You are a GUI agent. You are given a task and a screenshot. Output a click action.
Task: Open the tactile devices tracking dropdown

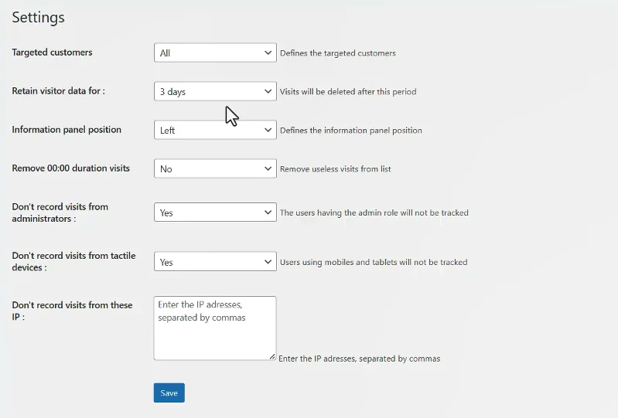point(215,262)
